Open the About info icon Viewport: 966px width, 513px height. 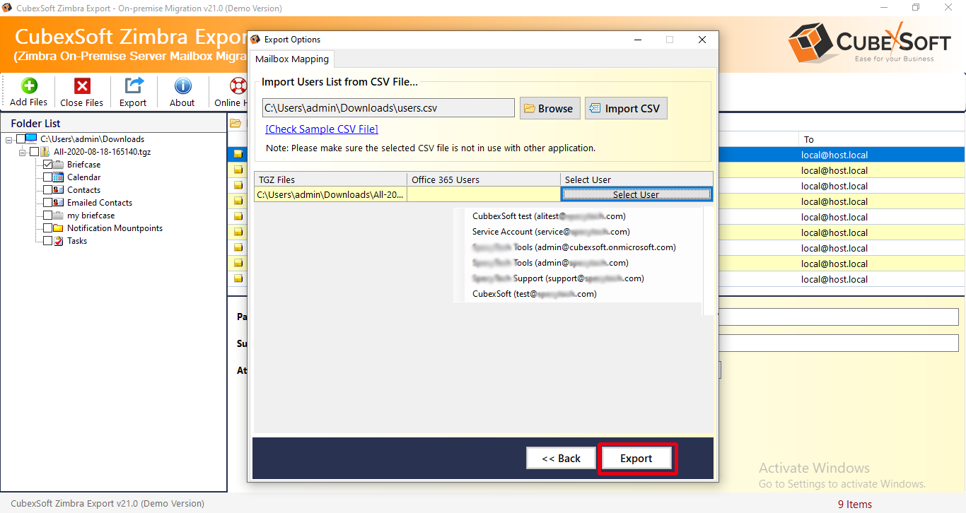point(183,86)
